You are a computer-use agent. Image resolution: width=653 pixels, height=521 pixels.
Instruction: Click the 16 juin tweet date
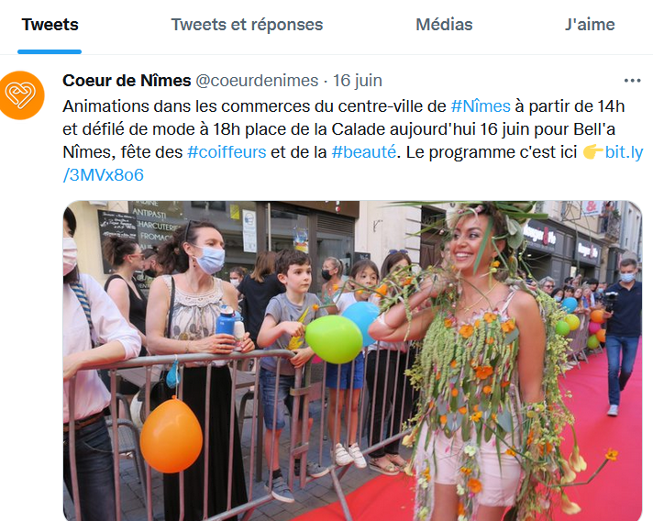click(358, 81)
